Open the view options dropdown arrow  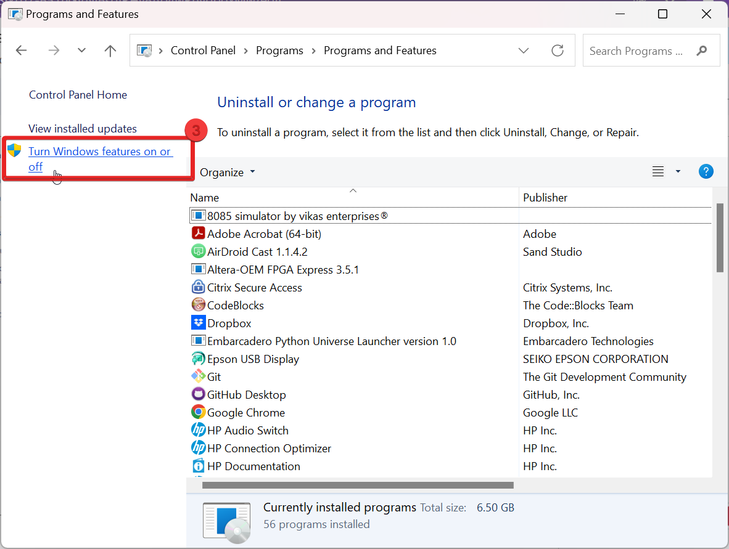(x=678, y=172)
